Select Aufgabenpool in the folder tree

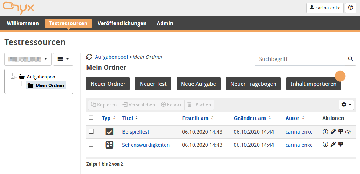(x=41, y=77)
